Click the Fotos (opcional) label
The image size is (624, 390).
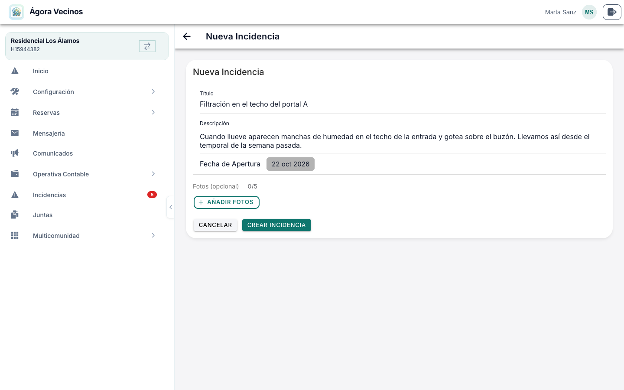tap(216, 186)
